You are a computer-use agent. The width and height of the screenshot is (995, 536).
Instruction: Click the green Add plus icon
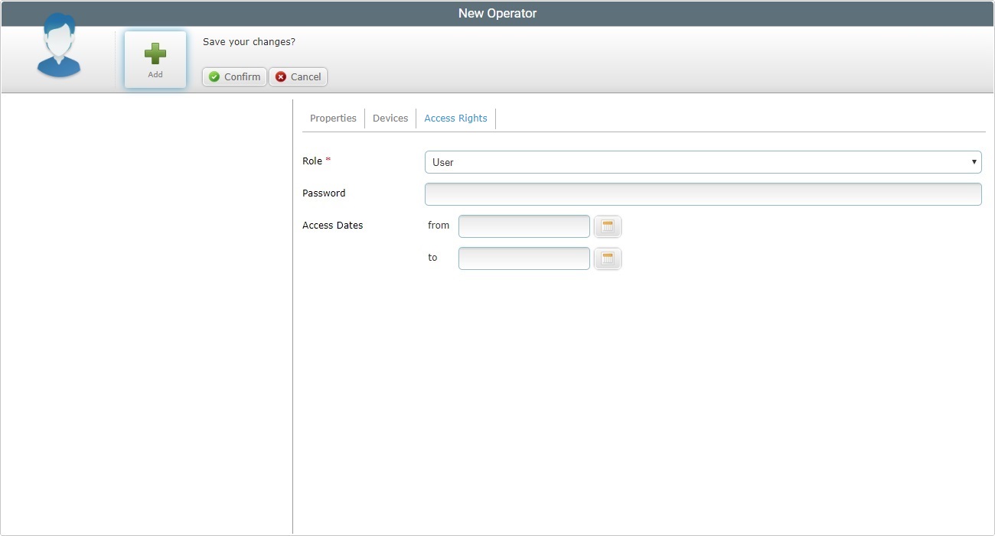click(x=155, y=54)
